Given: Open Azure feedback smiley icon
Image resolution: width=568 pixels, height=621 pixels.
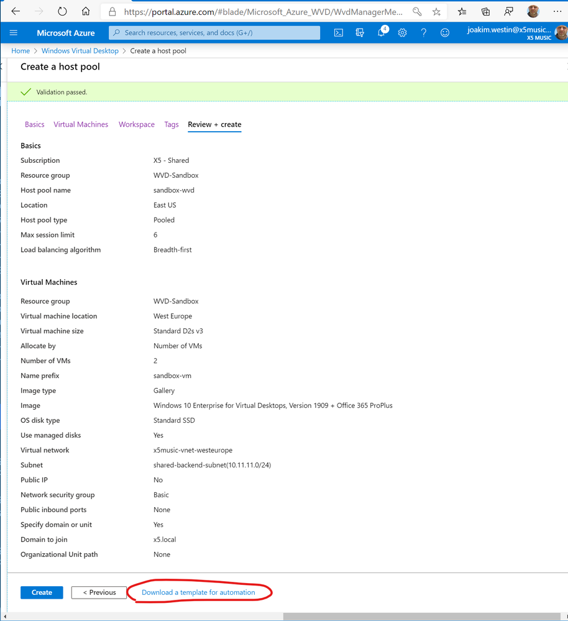Looking at the screenshot, I should (x=445, y=33).
